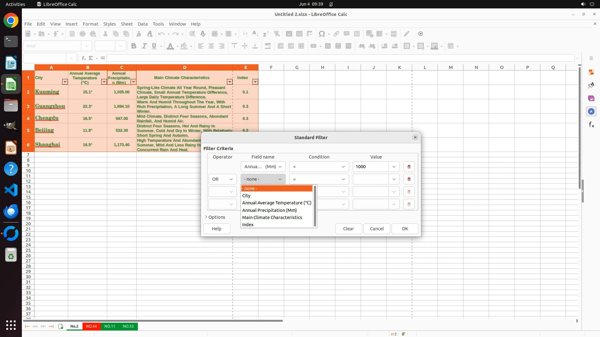Open Navigator sidebar icon

[x=591, y=111]
